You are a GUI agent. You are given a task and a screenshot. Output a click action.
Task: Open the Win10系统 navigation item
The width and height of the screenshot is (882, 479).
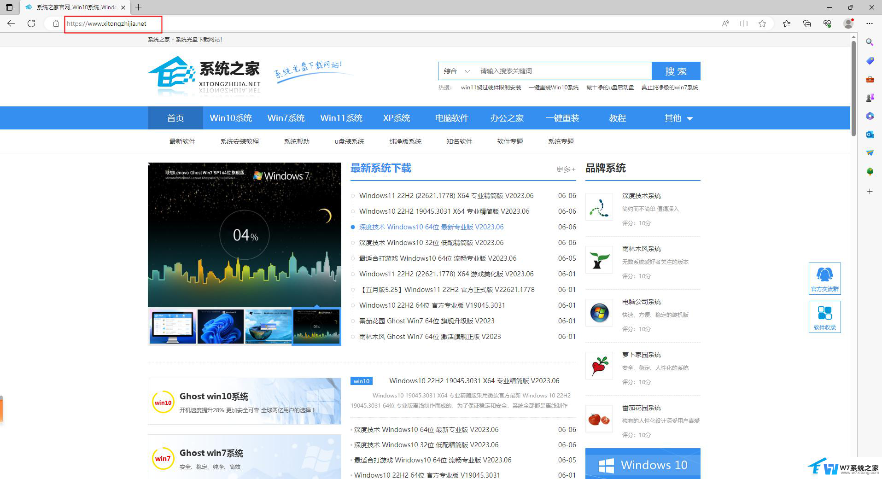pos(231,118)
